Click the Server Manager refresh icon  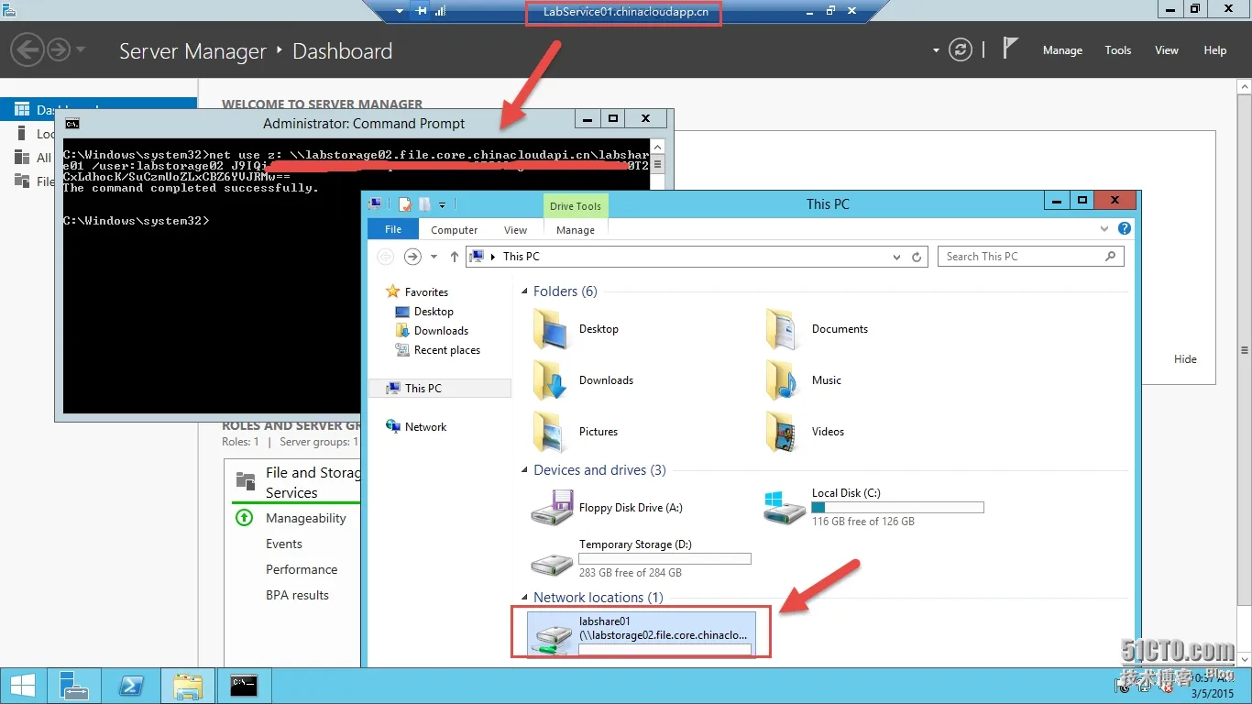click(x=960, y=50)
